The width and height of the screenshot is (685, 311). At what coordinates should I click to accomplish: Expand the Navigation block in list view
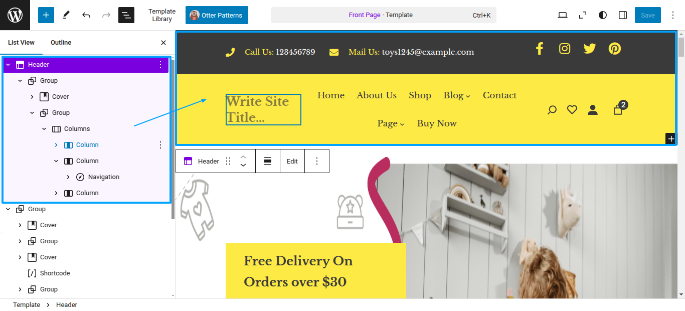tap(68, 177)
